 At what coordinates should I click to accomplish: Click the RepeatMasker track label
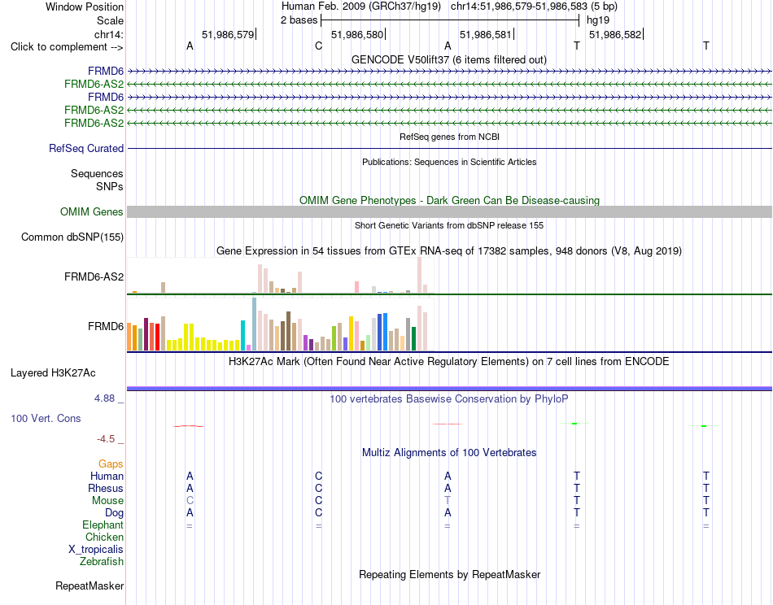(90, 586)
